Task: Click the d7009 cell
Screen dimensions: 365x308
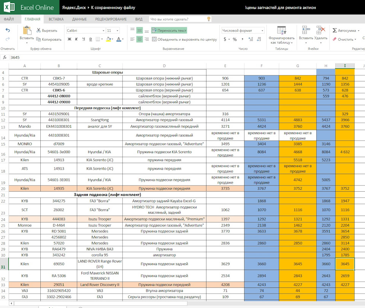Action: point(59,144)
